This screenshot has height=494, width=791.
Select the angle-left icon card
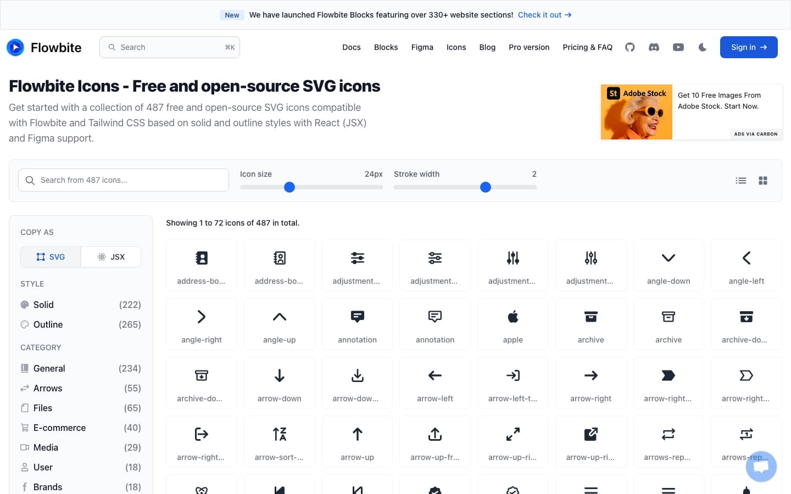point(747,265)
